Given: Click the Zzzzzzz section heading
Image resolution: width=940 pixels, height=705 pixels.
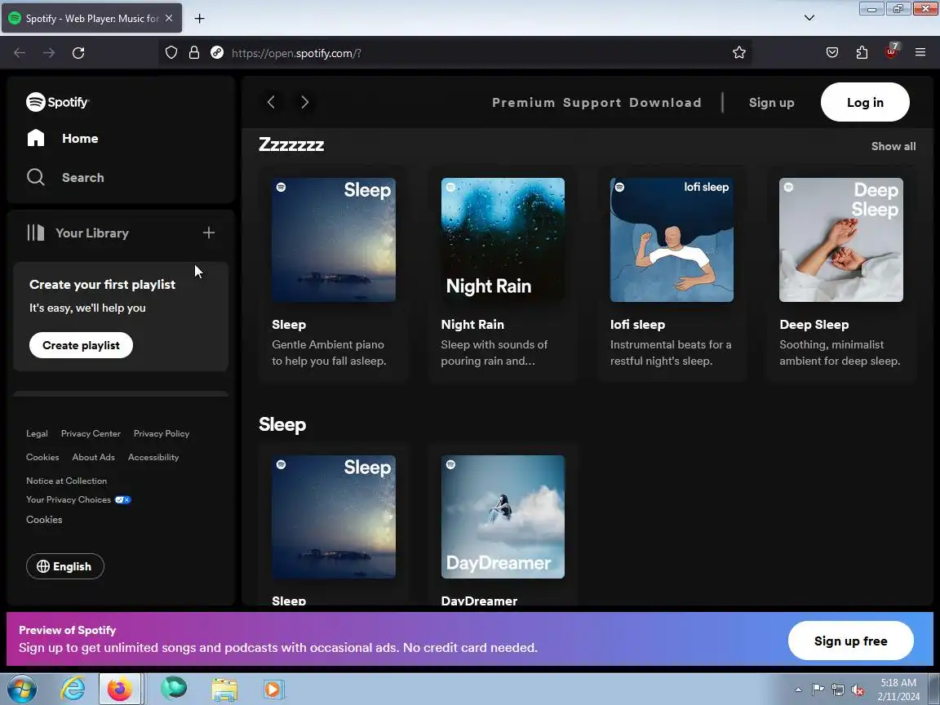Looking at the screenshot, I should (291, 144).
